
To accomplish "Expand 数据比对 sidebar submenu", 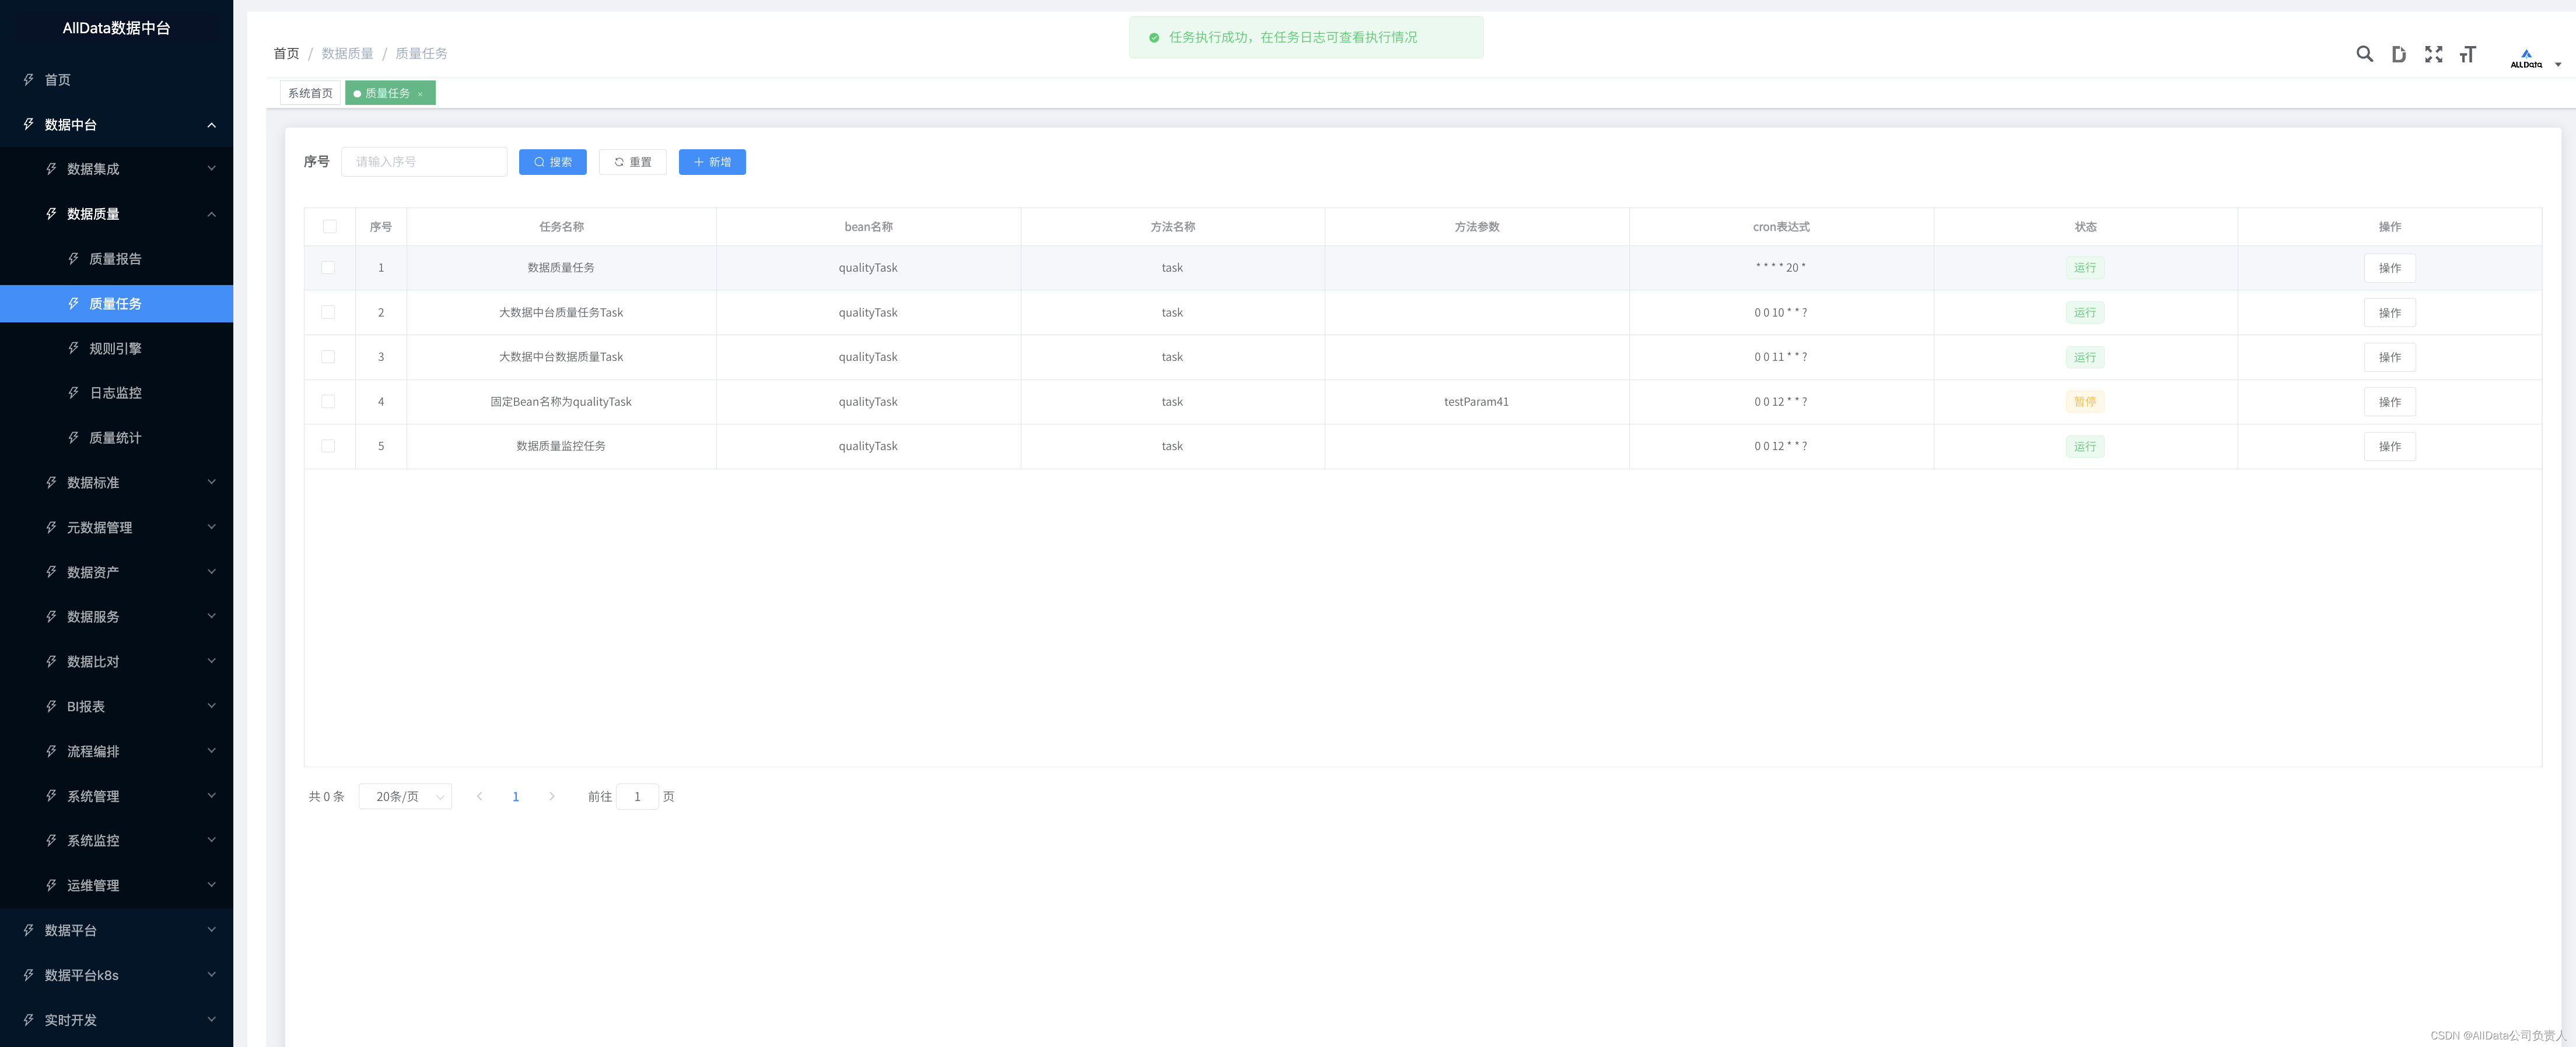I will point(116,661).
